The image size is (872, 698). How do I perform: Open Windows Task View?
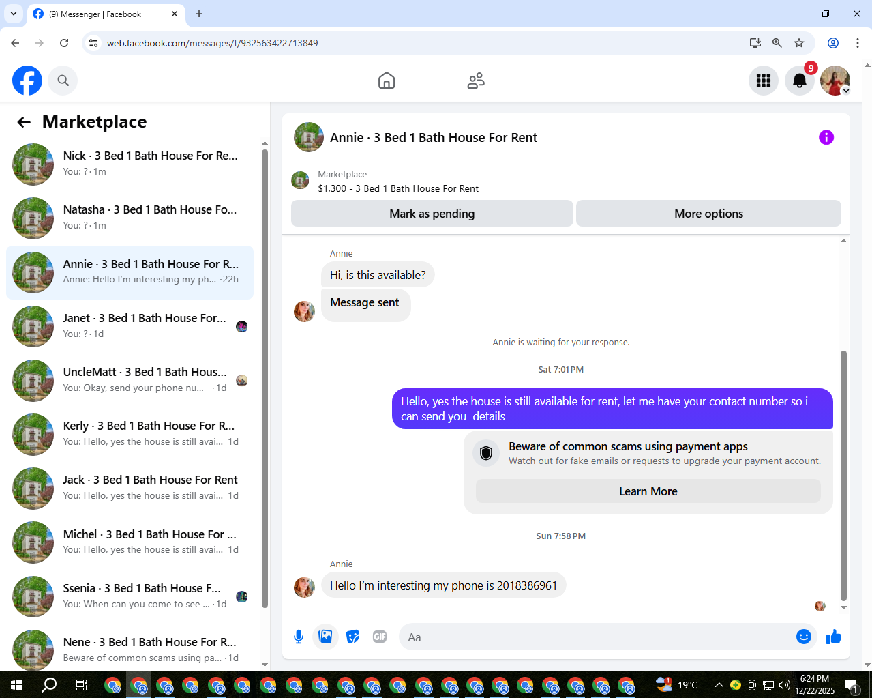click(81, 685)
